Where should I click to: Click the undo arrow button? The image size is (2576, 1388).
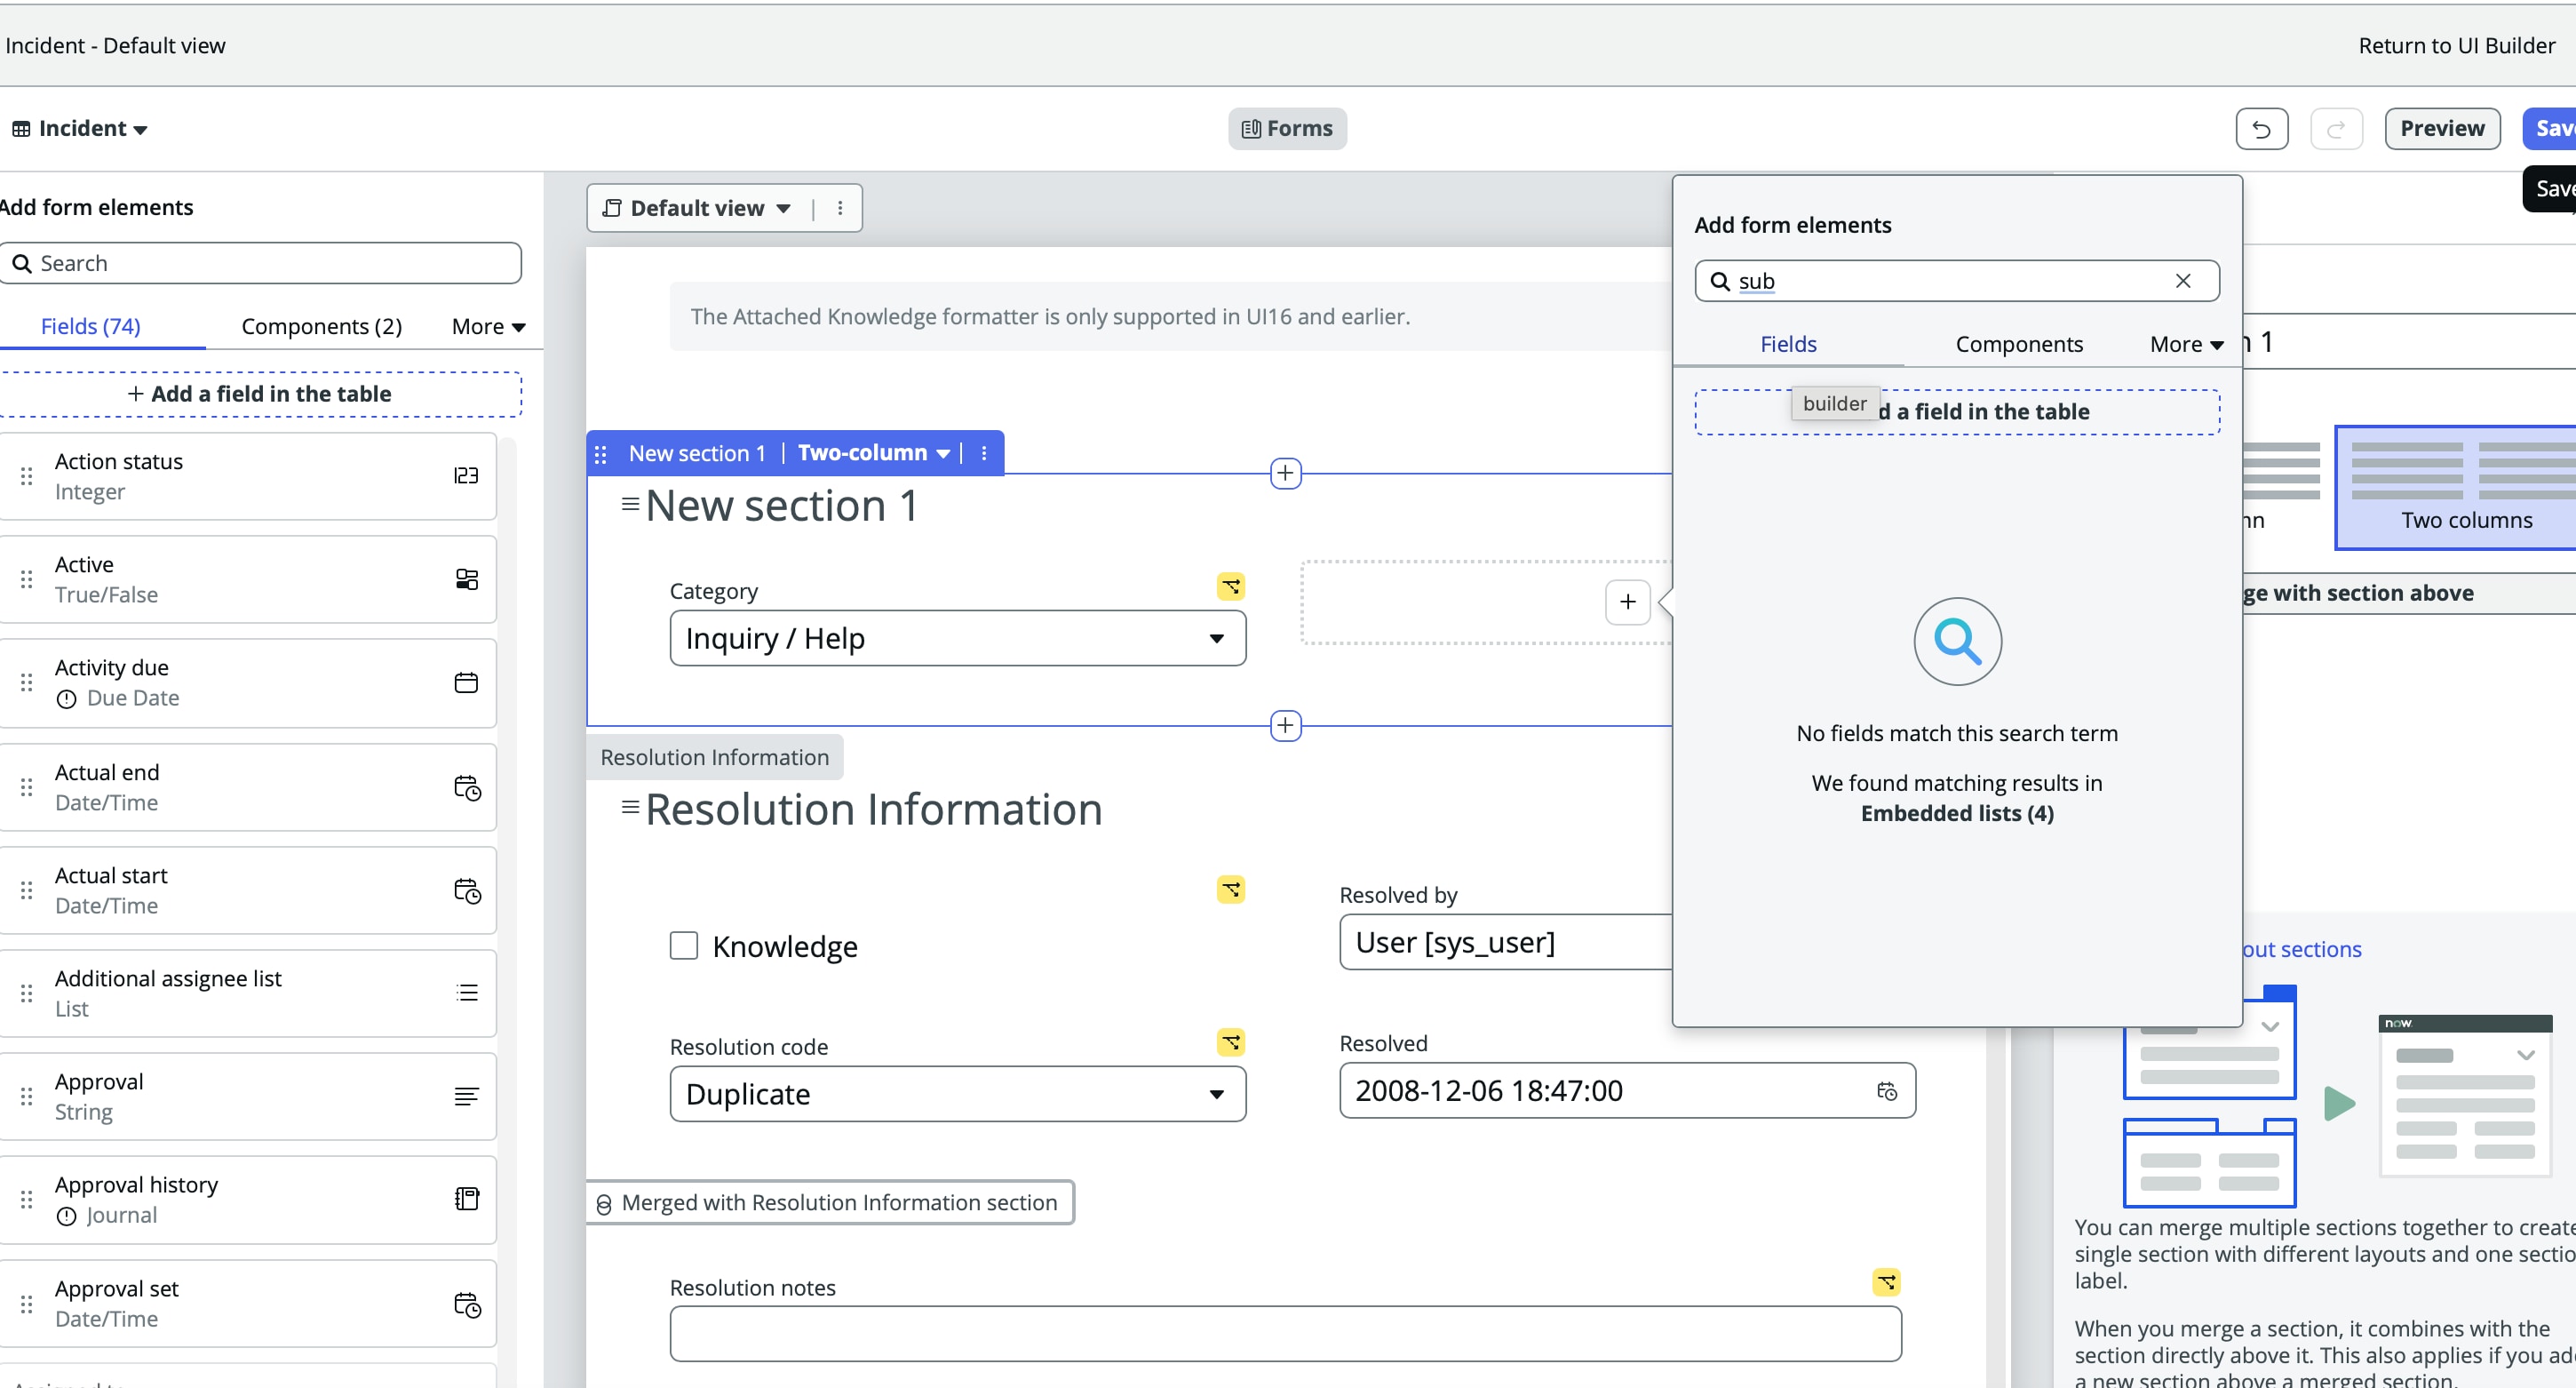coord(2261,129)
